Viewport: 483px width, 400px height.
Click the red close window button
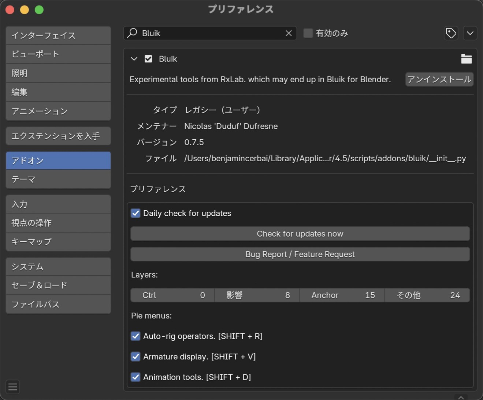[x=10, y=10]
